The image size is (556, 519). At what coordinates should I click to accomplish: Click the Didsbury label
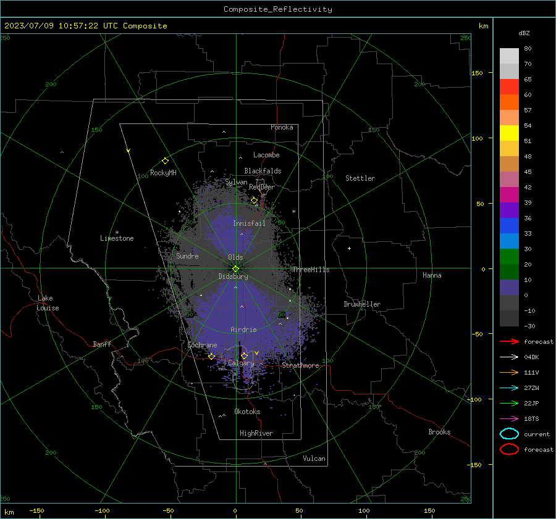tap(233, 276)
